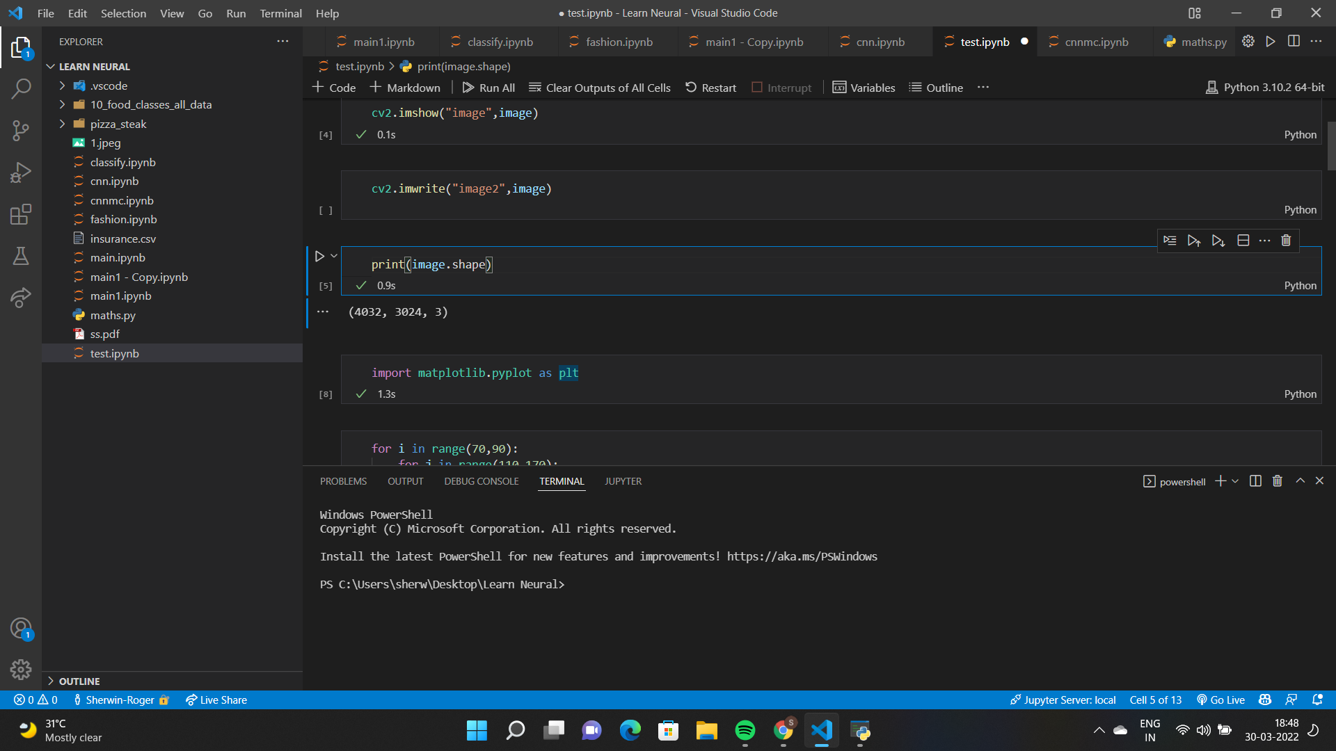The image size is (1336, 751).
Task: Open Spotify from the taskbar
Action: point(745,730)
